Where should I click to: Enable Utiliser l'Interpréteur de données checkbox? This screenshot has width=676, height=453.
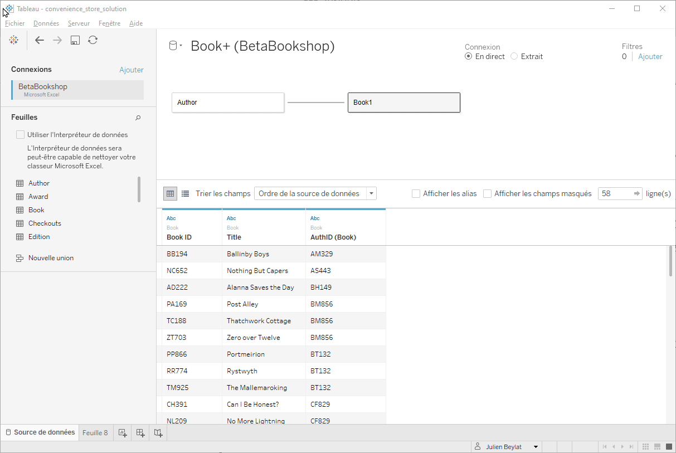[x=21, y=134]
